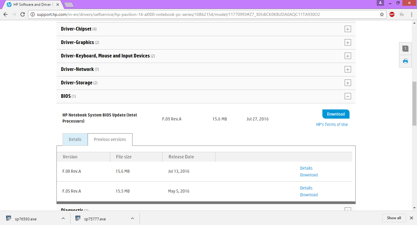Click the Jul 13, 2016 date cell
The width and height of the screenshot is (417, 225).
click(179, 172)
